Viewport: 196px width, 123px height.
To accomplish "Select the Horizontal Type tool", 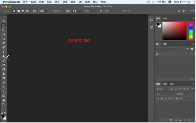I will coord(4,87).
